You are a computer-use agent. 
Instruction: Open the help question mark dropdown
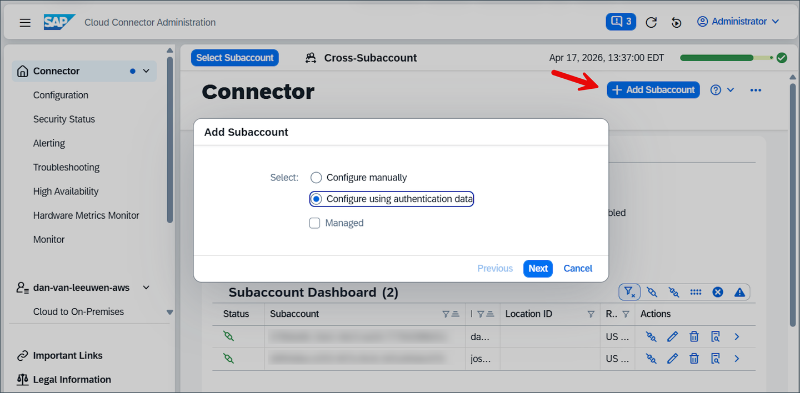722,90
